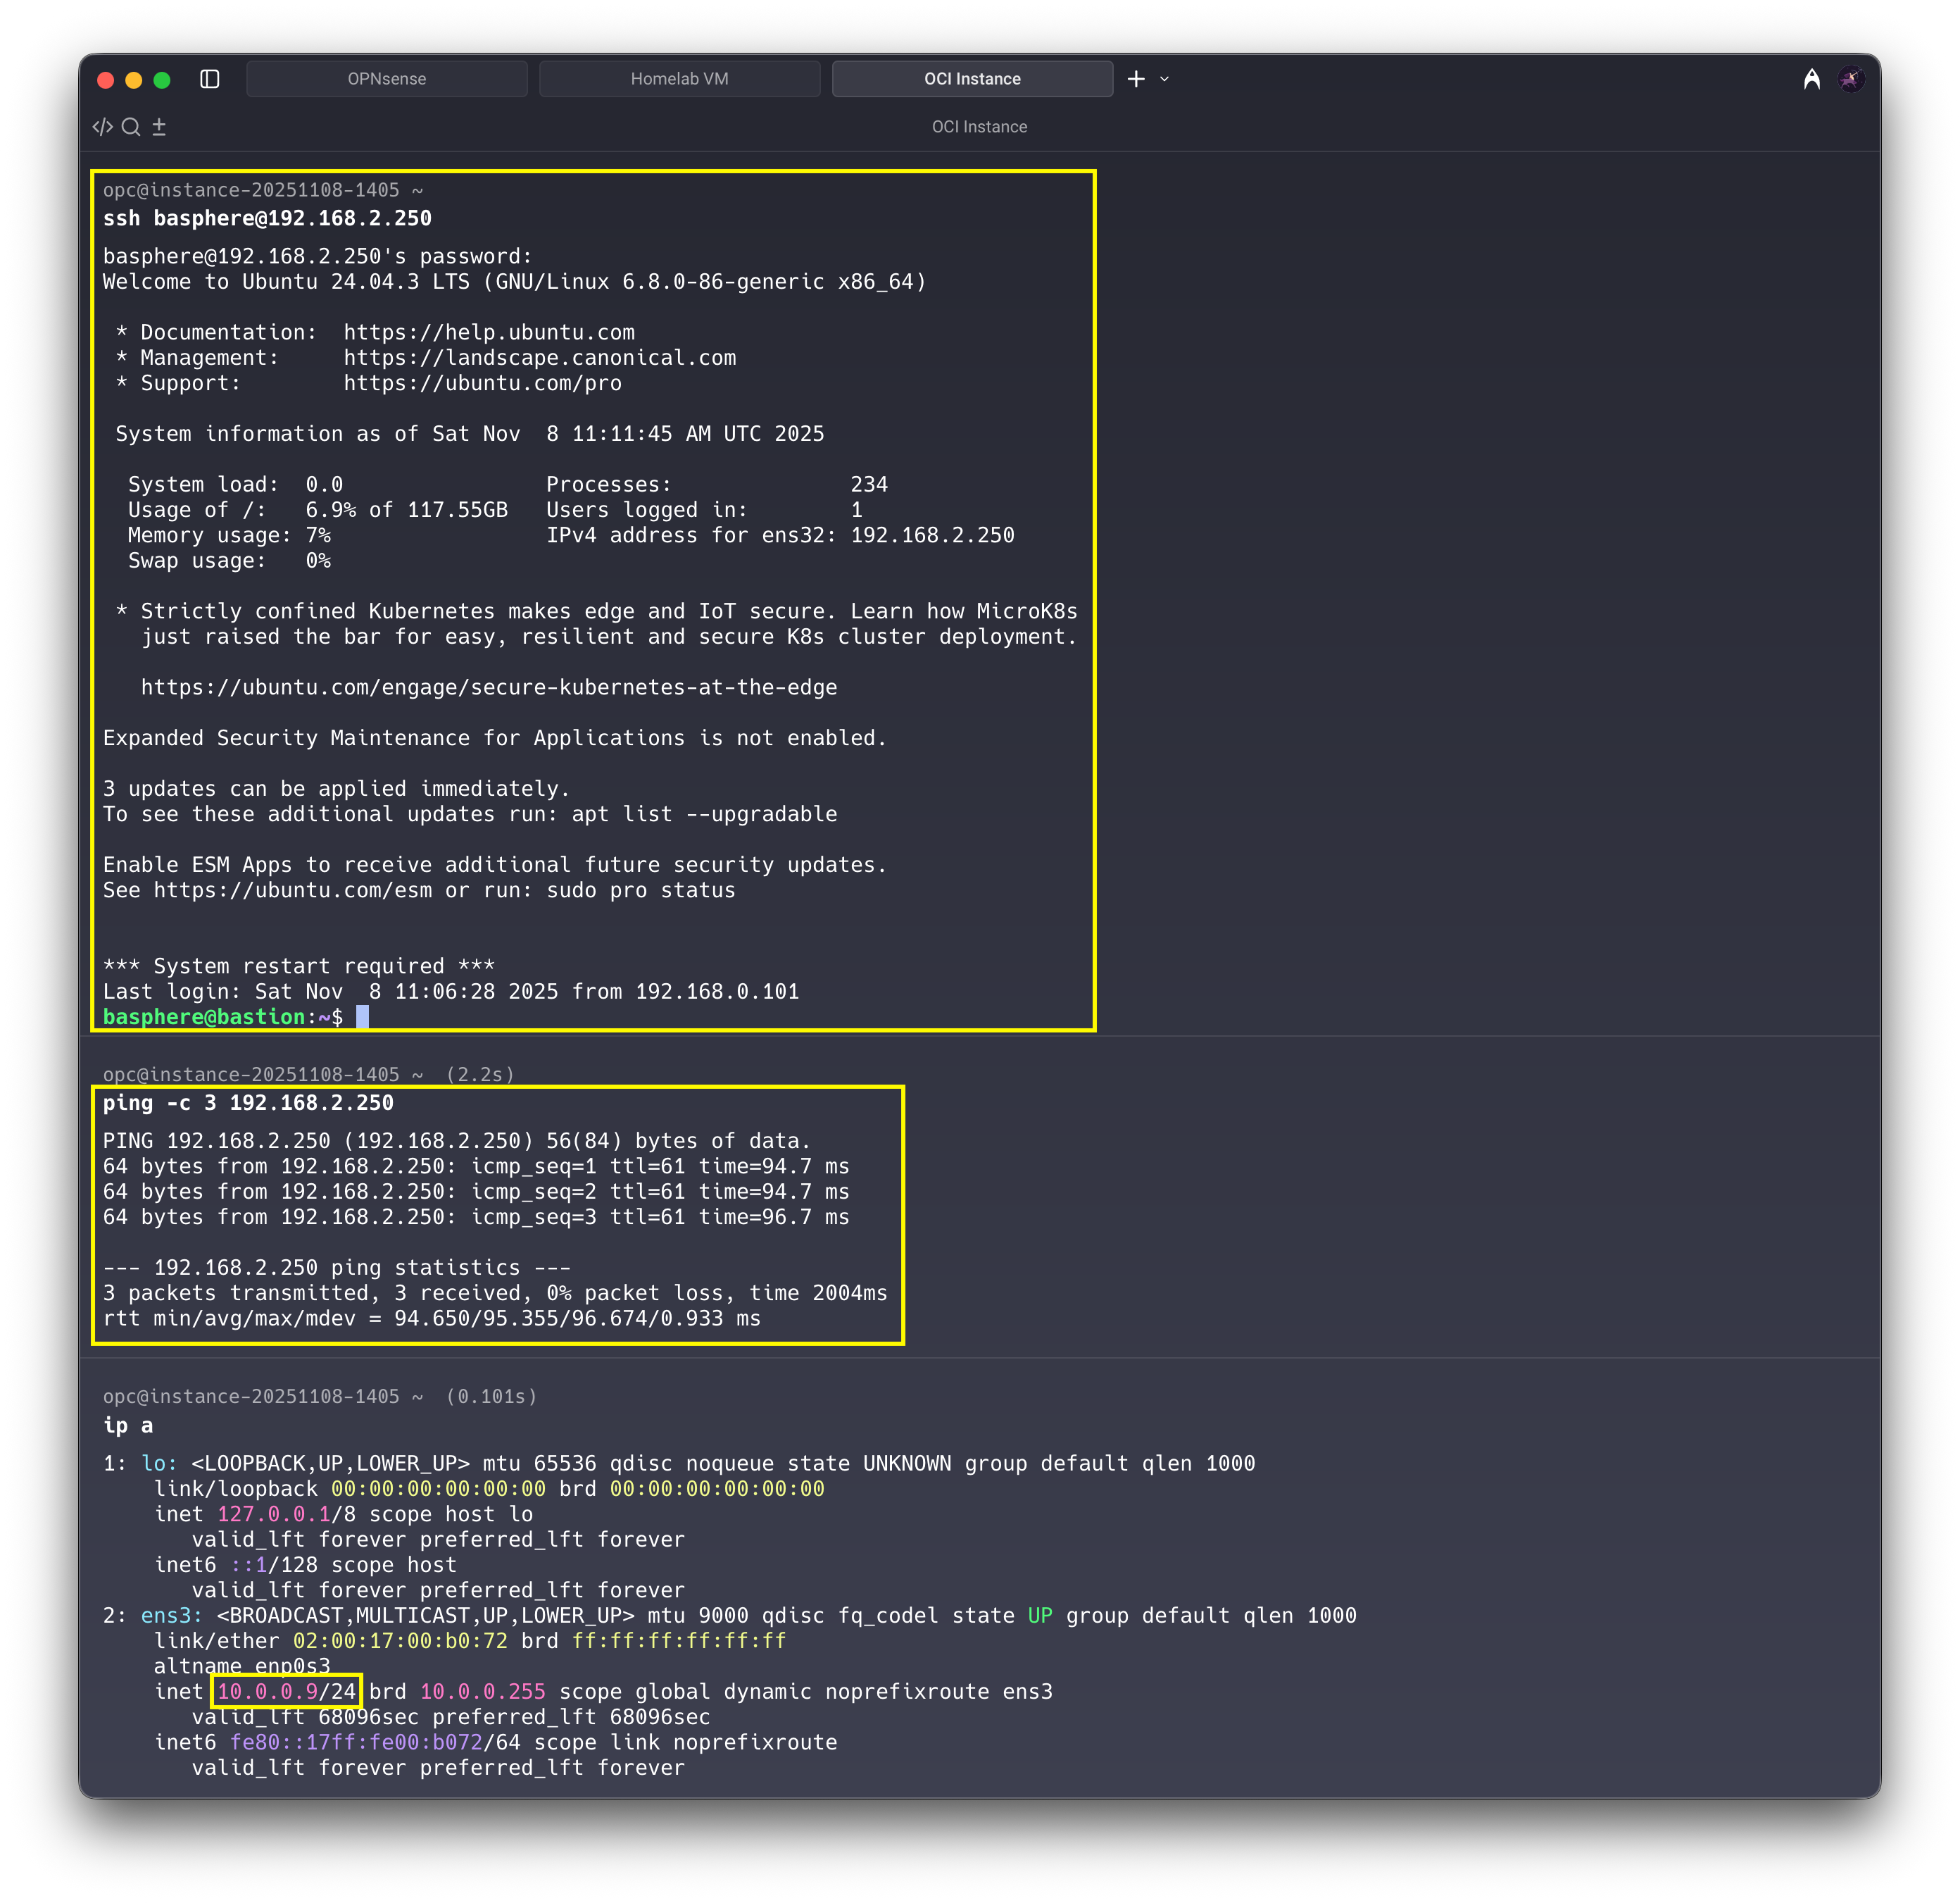Switch to the OPNsense tab
The image size is (1960, 1903).
click(386, 79)
